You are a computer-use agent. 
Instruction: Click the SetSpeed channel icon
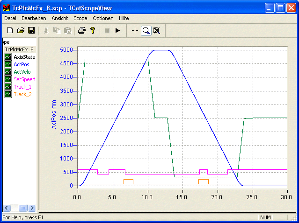[8, 79]
